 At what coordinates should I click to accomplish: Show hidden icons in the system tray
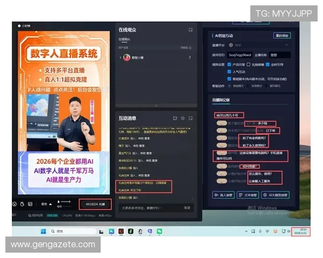(x=246, y=231)
